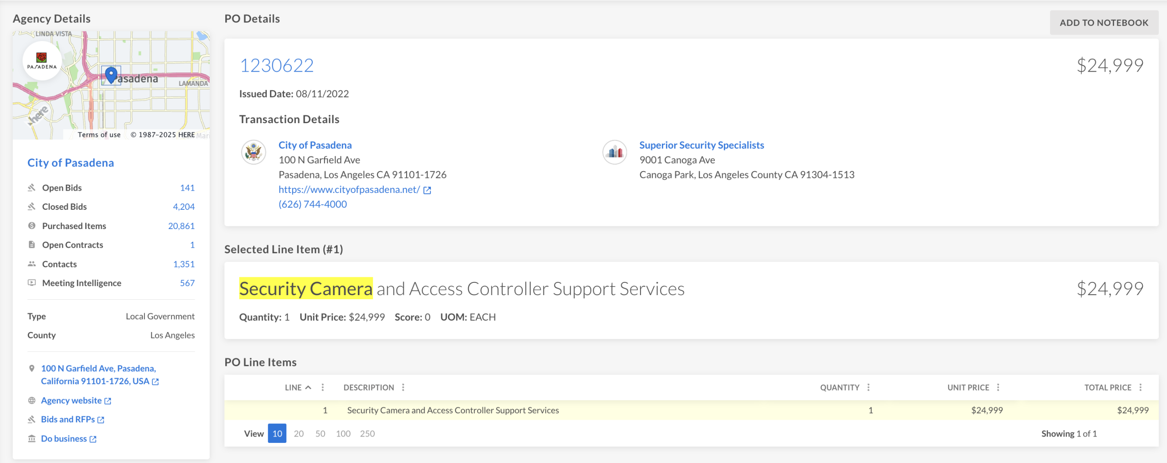The height and width of the screenshot is (463, 1167).
Task: Click the building icon beside Do business
Action: pos(32,439)
